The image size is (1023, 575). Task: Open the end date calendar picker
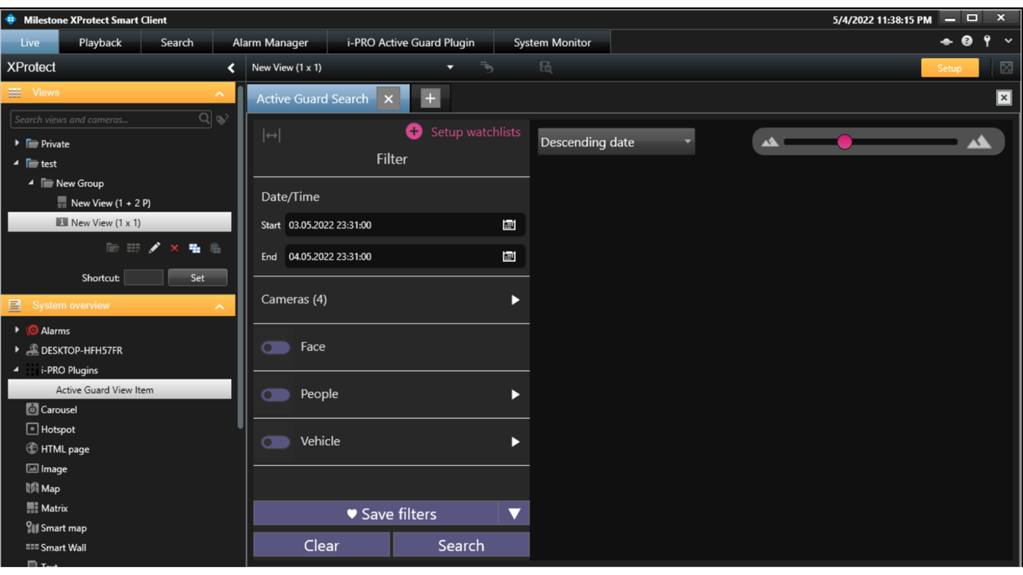[509, 256]
